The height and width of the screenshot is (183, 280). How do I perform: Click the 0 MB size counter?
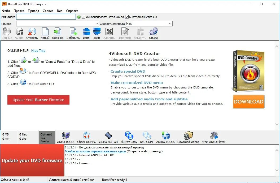(x=6, y=134)
